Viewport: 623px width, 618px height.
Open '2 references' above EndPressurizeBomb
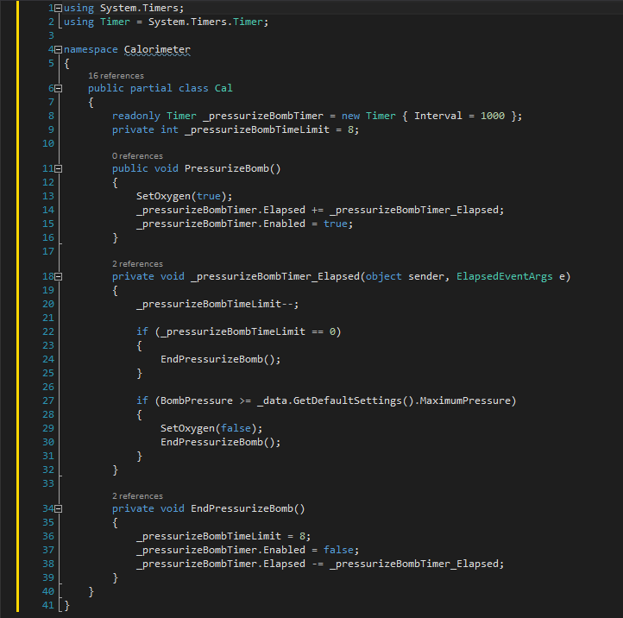[x=137, y=496]
